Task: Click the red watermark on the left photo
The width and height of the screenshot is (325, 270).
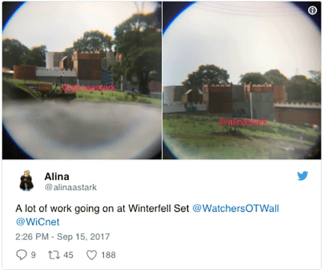Action: 89,88
